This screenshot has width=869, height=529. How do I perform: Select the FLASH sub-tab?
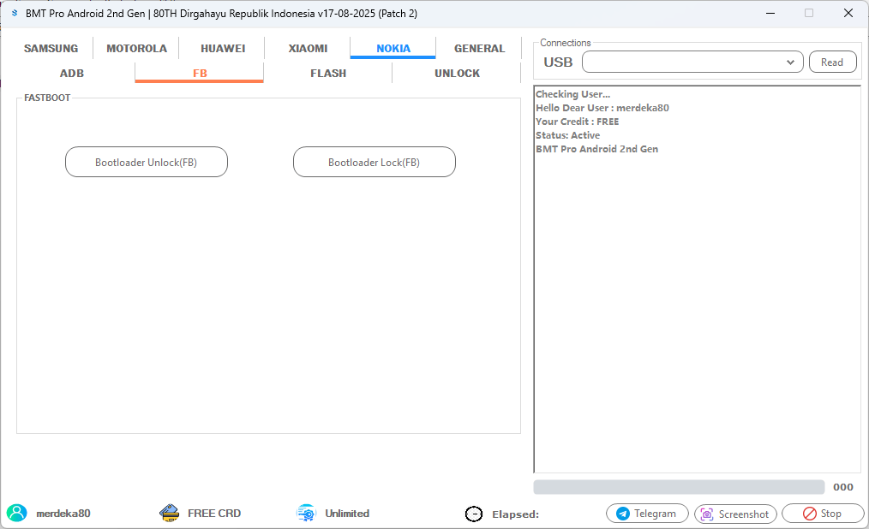coord(328,73)
